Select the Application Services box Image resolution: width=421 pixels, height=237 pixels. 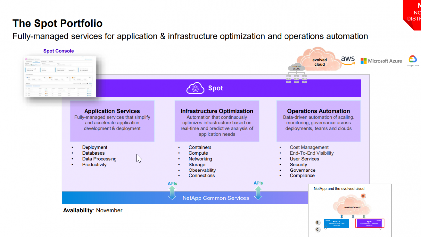click(112, 121)
